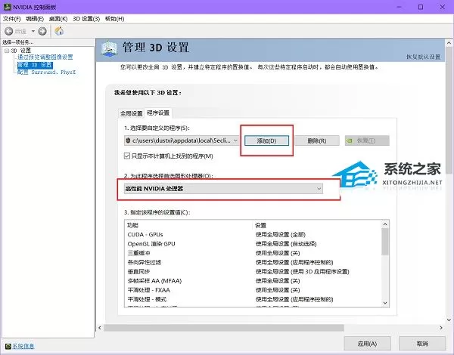
Task: Click horizontal scrollbar right arrow
Action: (x=441, y=328)
